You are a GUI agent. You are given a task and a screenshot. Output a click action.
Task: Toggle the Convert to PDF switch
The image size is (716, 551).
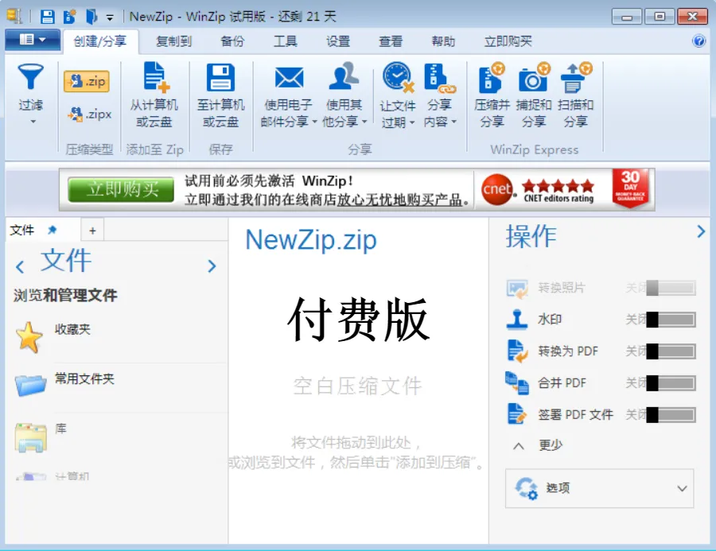[x=671, y=351]
